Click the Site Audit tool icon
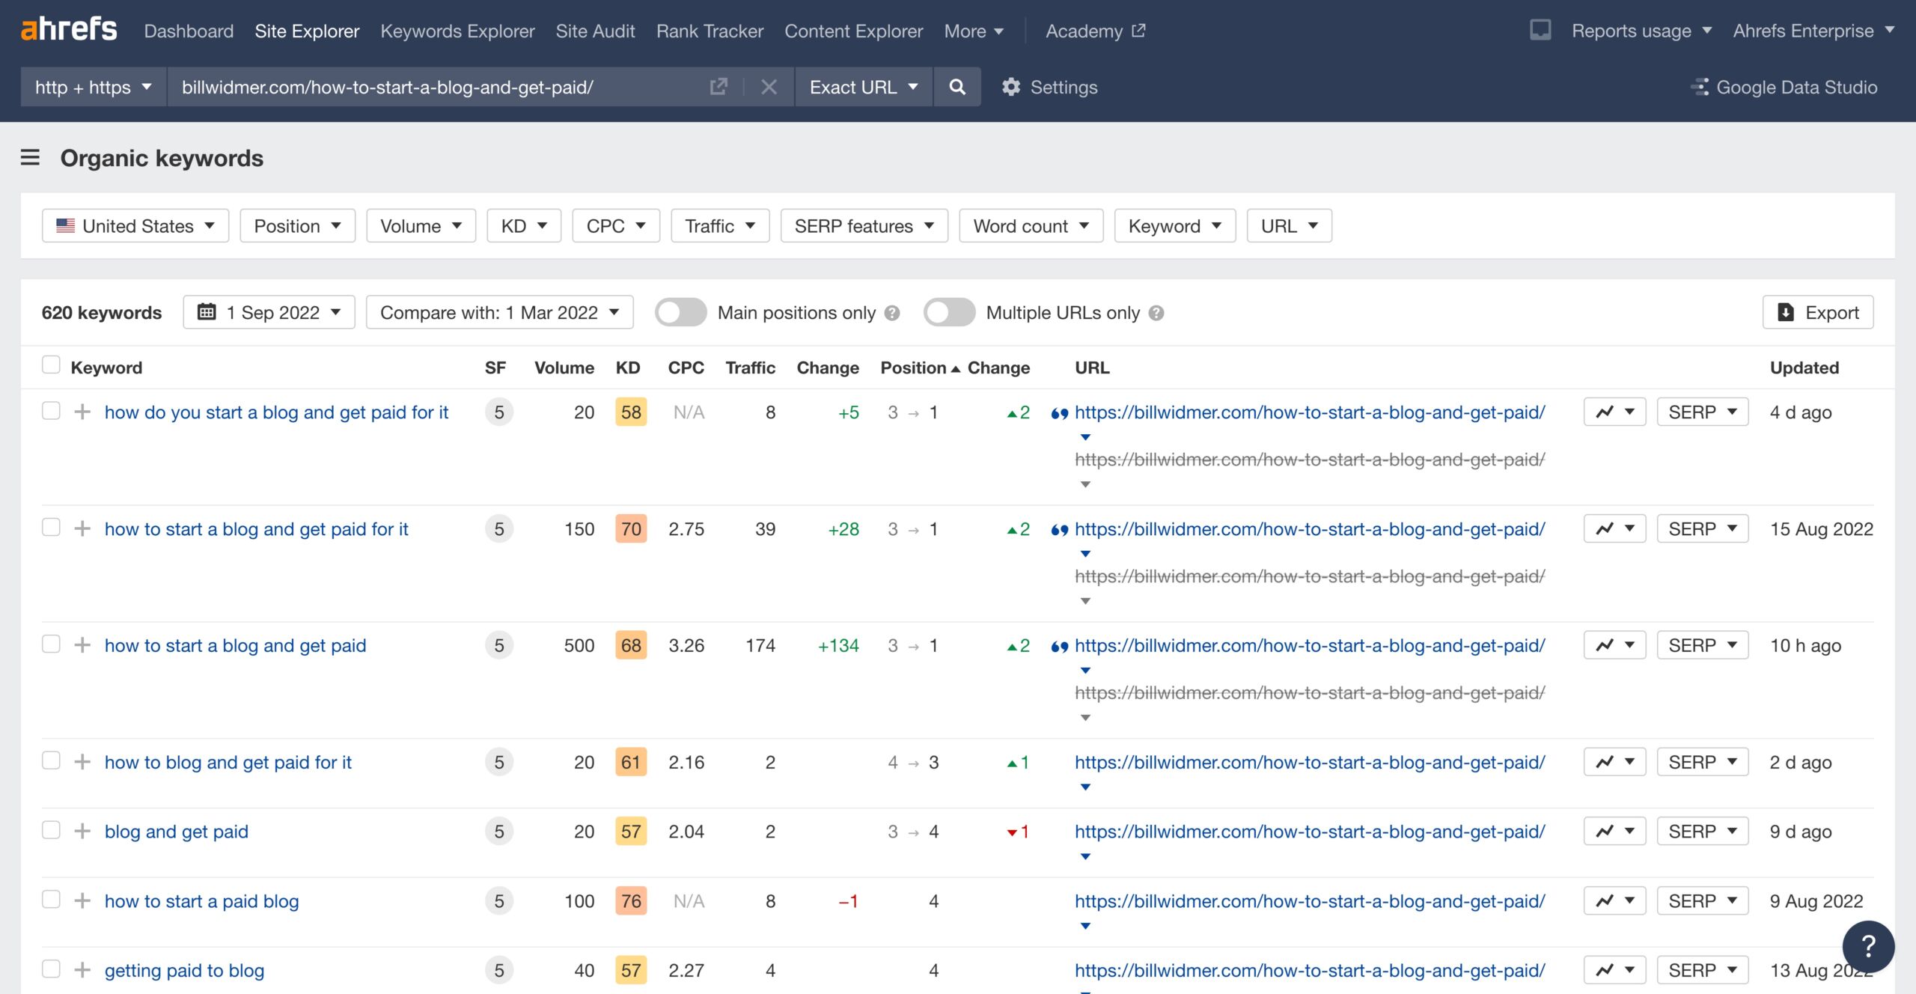The image size is (1916, 994). pyautogui.click(x=594, y=31)
